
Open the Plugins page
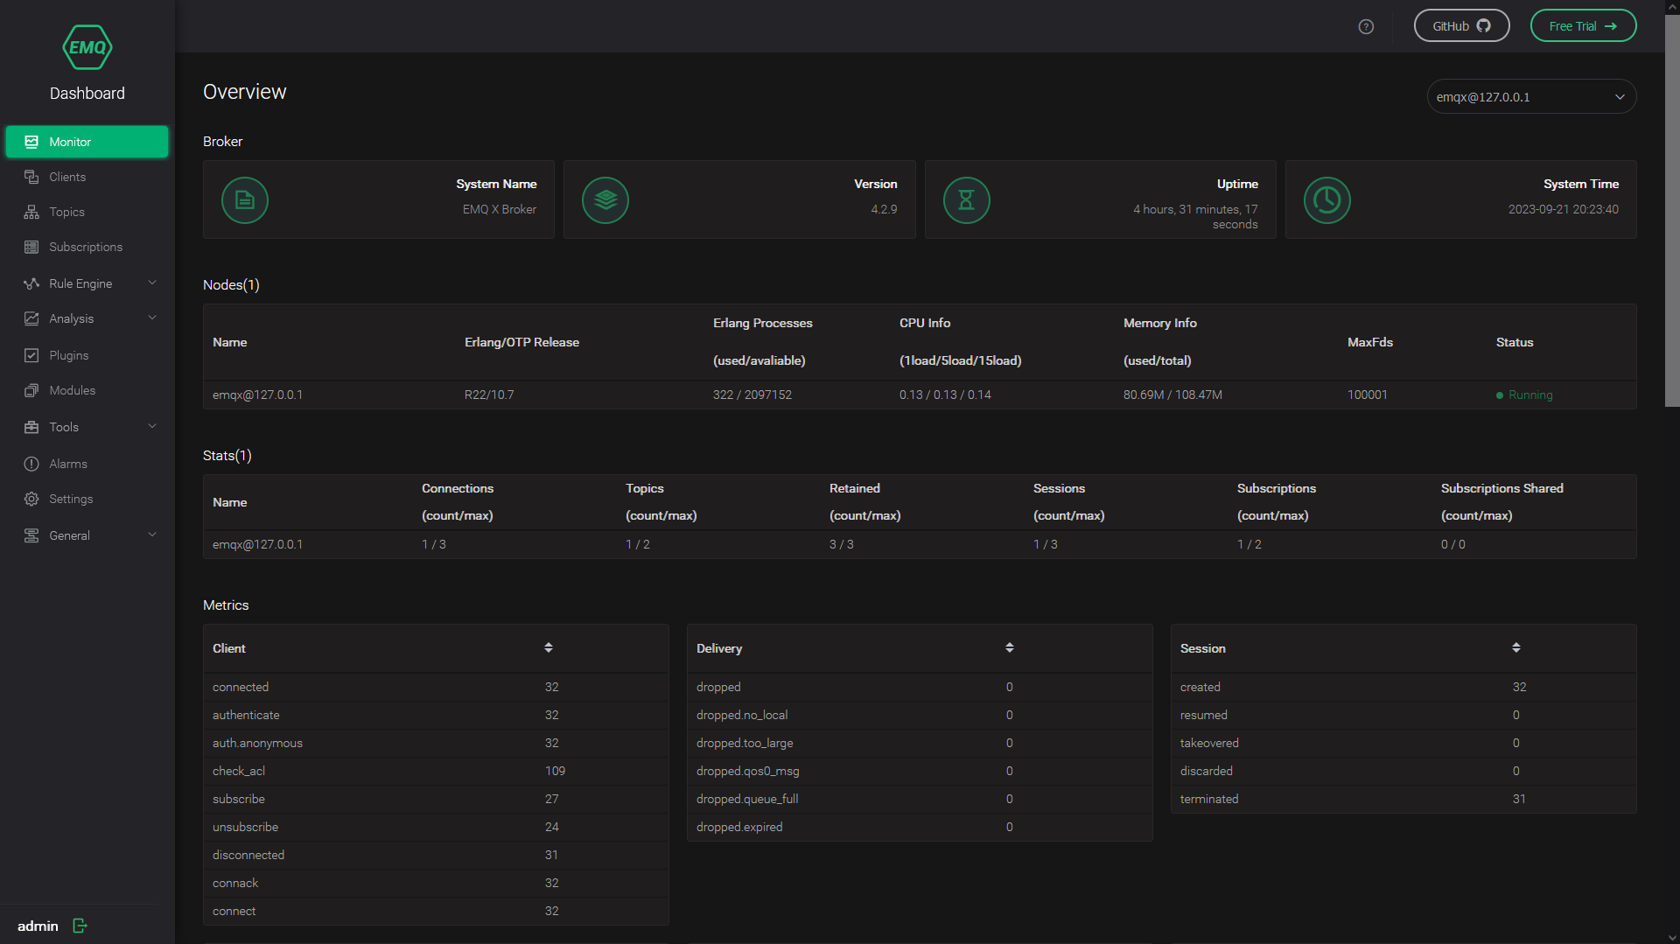(87, 355)
